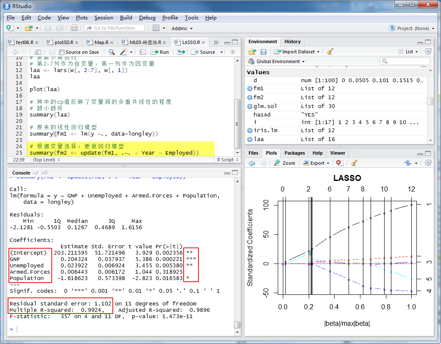Click the code tools magic wand icon
Viewport: 441px width, 344px height.
click(x=123, y=52)
